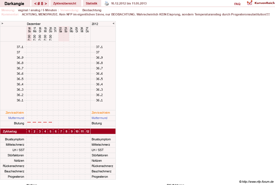The width and height of the screenshot is (275, 185).
Task: Click the 16. So date column header
Action: 29,30
